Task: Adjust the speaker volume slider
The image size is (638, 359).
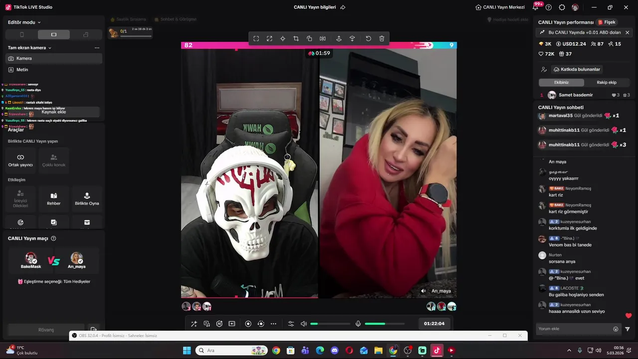Action: tap(330, 324)
